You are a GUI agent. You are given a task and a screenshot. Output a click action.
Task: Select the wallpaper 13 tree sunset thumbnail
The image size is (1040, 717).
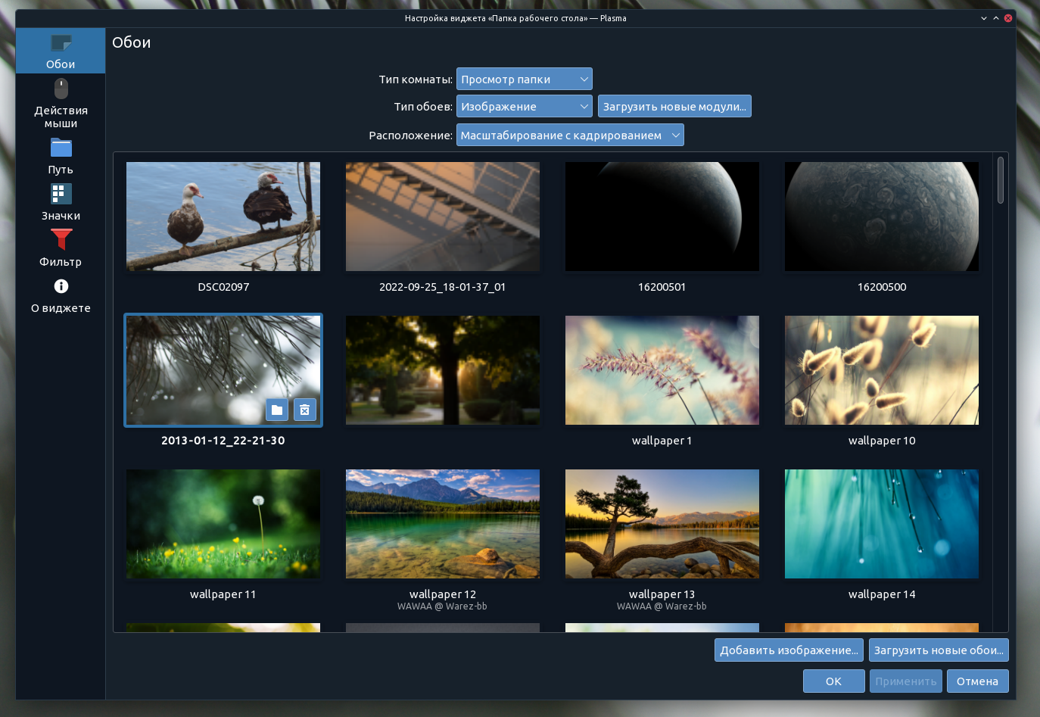coord(662,524)
